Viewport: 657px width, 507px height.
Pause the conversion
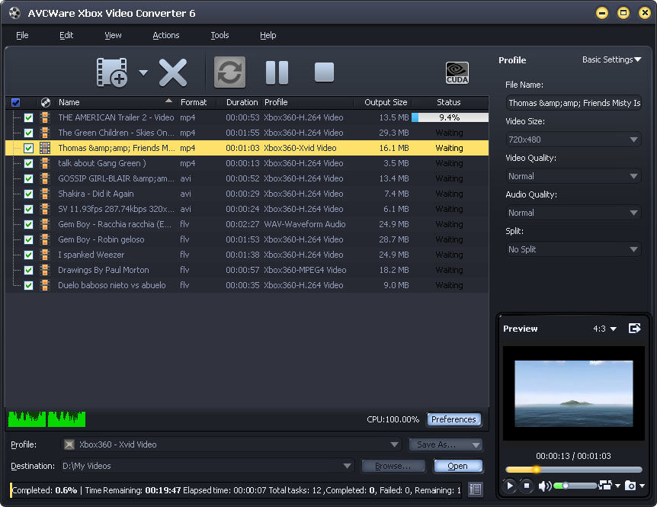tap(277, 72)
